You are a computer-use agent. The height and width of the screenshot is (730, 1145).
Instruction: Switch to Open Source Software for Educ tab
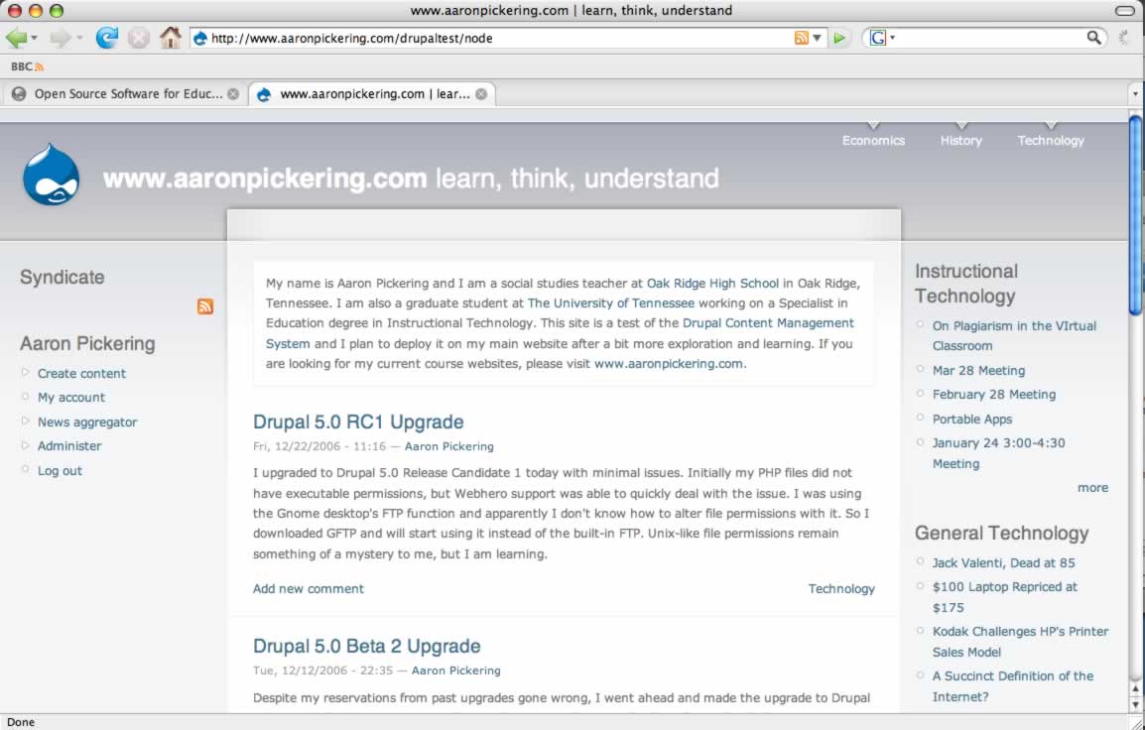[x=124, y=94]
